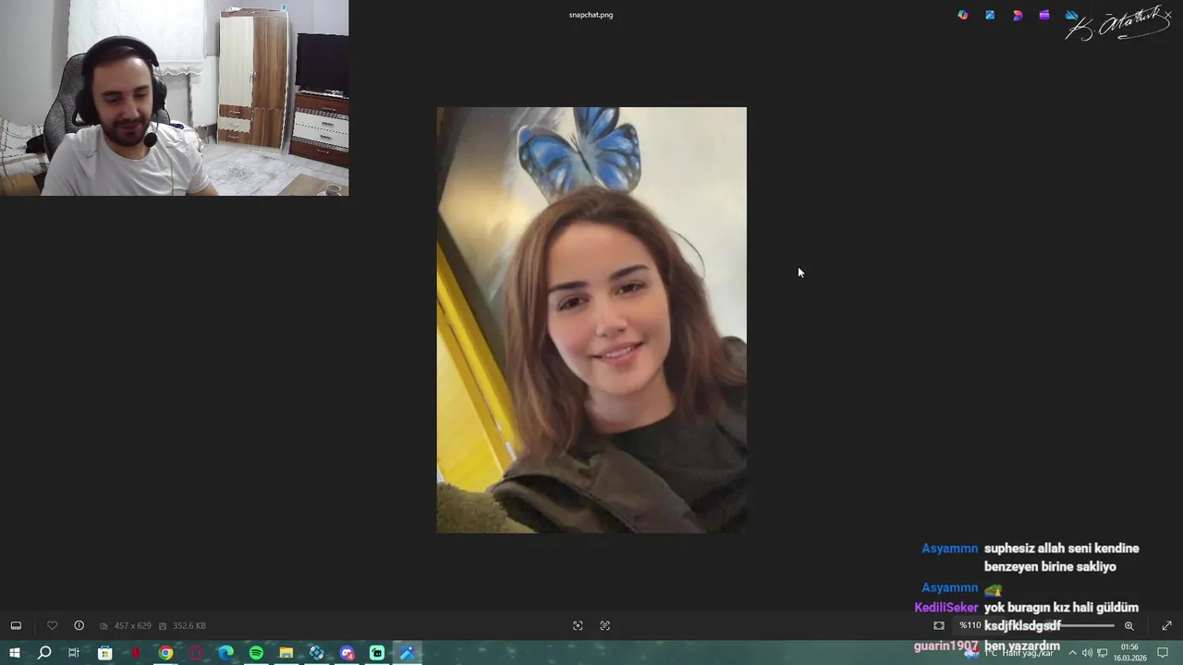The image size is (1183, 665).
Task: Select the Photos app taskbar icon
Action: coord(408,653)
